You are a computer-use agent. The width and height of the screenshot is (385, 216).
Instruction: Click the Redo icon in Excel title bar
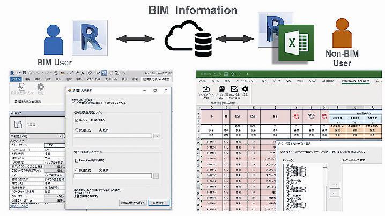click(x=240, y=74)
